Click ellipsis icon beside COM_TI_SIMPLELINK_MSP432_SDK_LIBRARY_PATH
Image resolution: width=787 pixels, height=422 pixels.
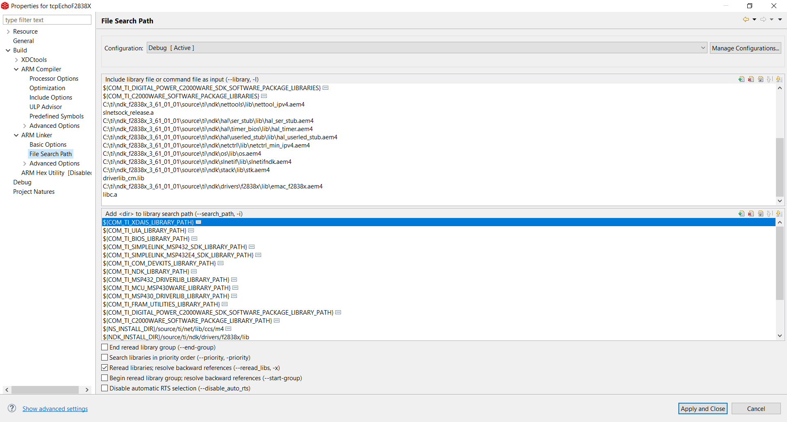point(252,247)
